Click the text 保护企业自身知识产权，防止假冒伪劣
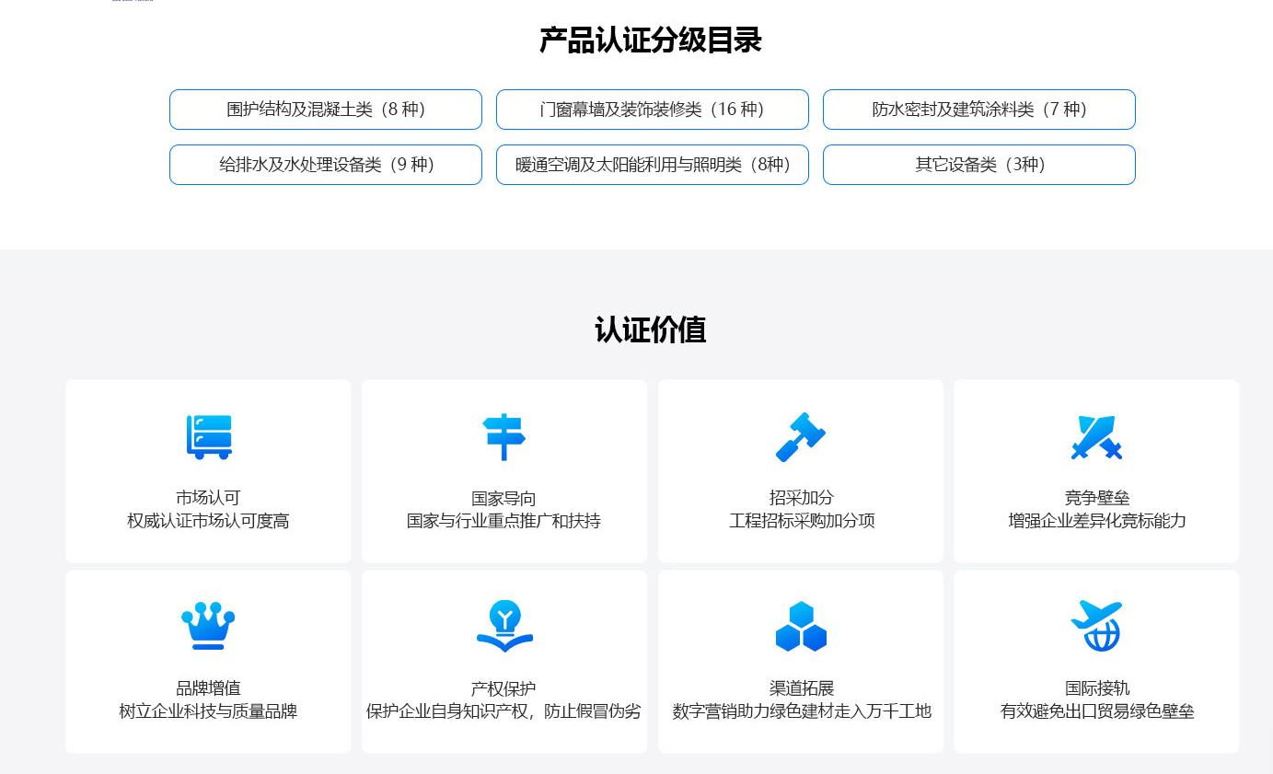The width and height of the screenshot is (1273, 774). point(503,711)
